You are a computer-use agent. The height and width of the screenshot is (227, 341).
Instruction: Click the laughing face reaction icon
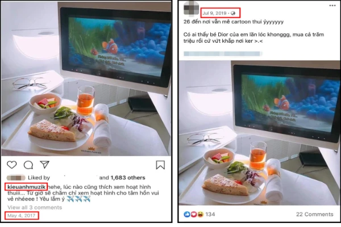coord(200,215)
